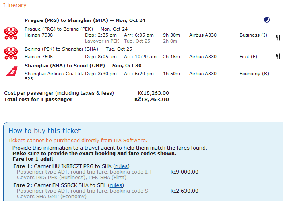The height and width of the screenshot is (201, 283).
Task: Click the Fare 1 price Kč9,000.00
Action: 184,172
